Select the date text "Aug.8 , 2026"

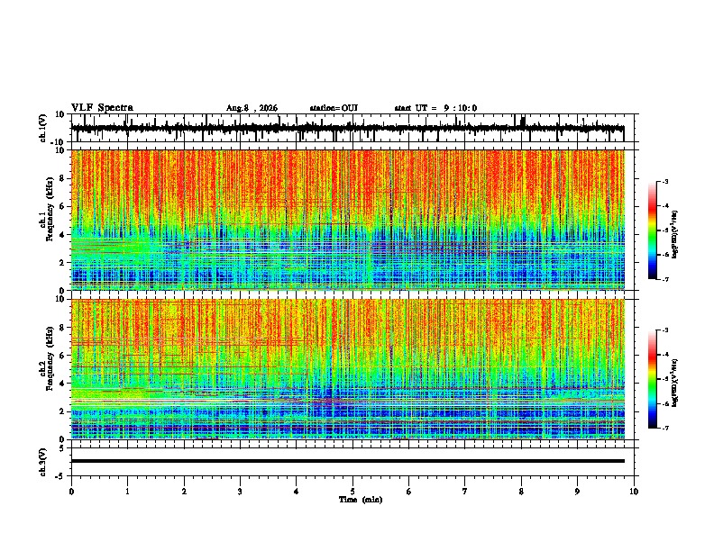pyautogui.click(x=252, y=108)
